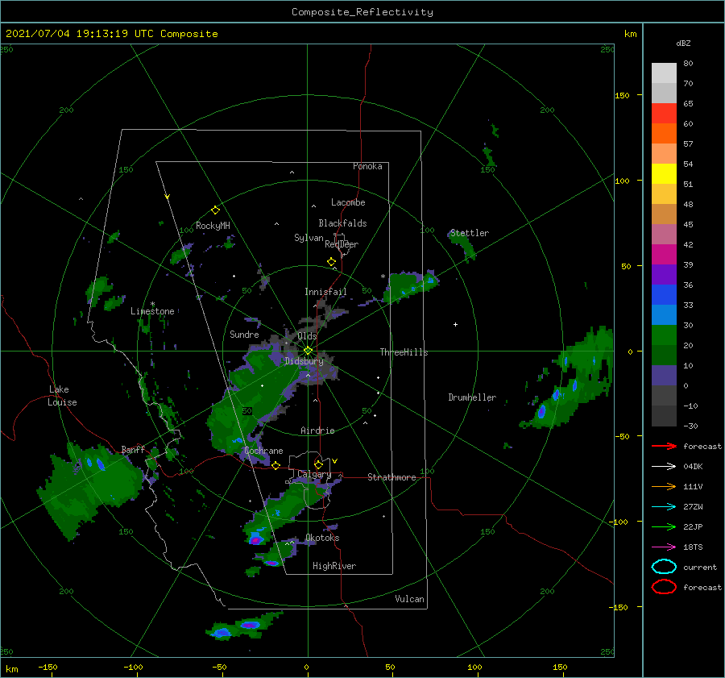Click the white 04DK arrow icon
Image resolution: width=725 pixels, height=678 pixels.
point(664,467)
